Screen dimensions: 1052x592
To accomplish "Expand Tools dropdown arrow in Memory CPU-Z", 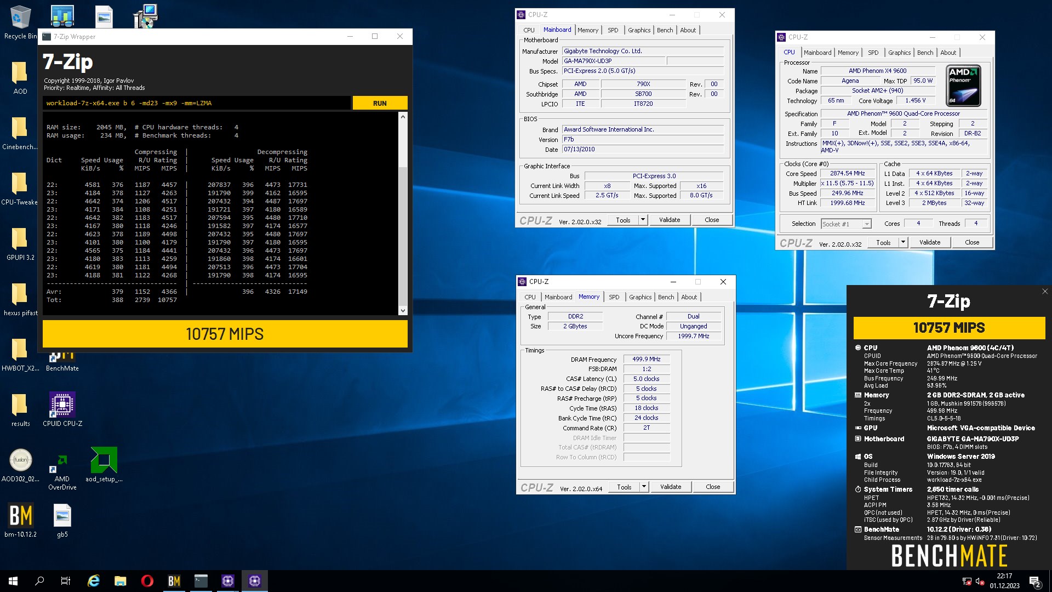I will tap(644, 487).
